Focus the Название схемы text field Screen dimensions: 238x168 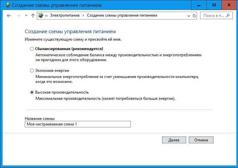[78, 124]
